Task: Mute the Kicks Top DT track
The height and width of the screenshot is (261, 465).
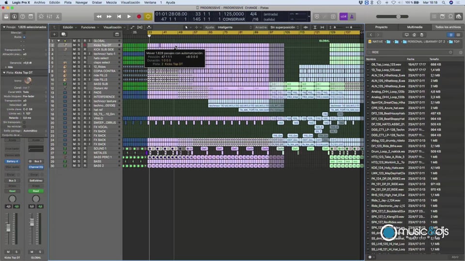Action: point(74,45)
